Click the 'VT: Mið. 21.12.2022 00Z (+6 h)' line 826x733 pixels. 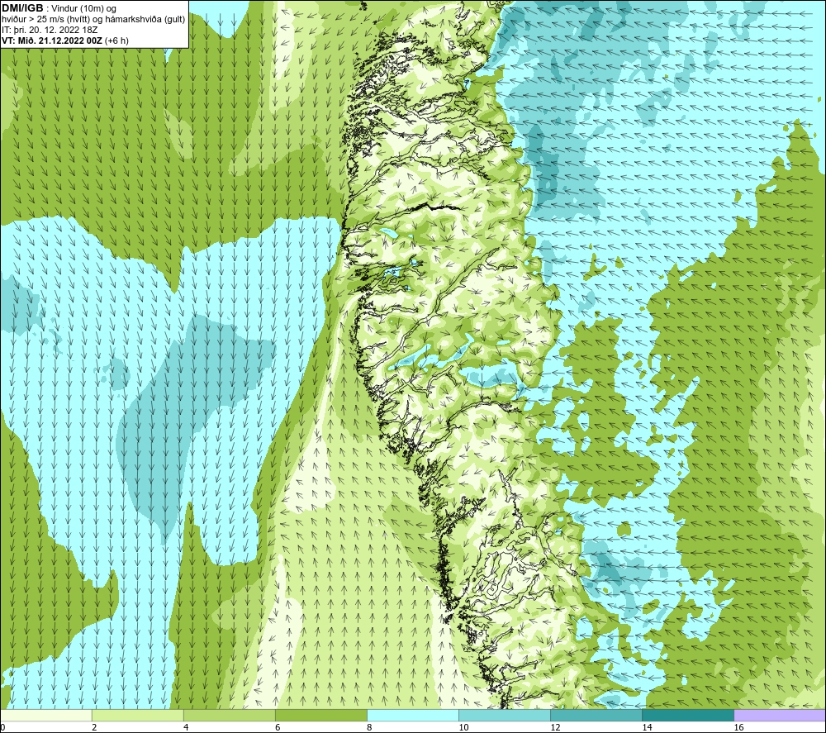click(64, 40)
